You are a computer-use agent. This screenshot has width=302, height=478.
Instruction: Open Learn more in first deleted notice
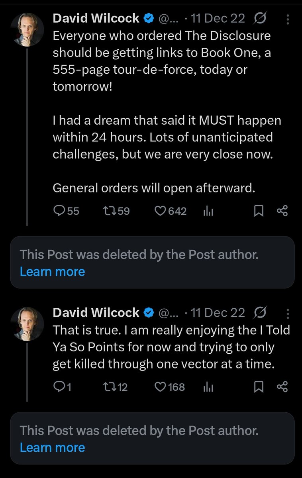click(x=52, y=272)
